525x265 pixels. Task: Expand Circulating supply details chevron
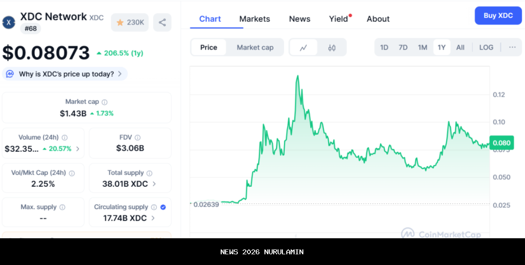coord(153,218)
